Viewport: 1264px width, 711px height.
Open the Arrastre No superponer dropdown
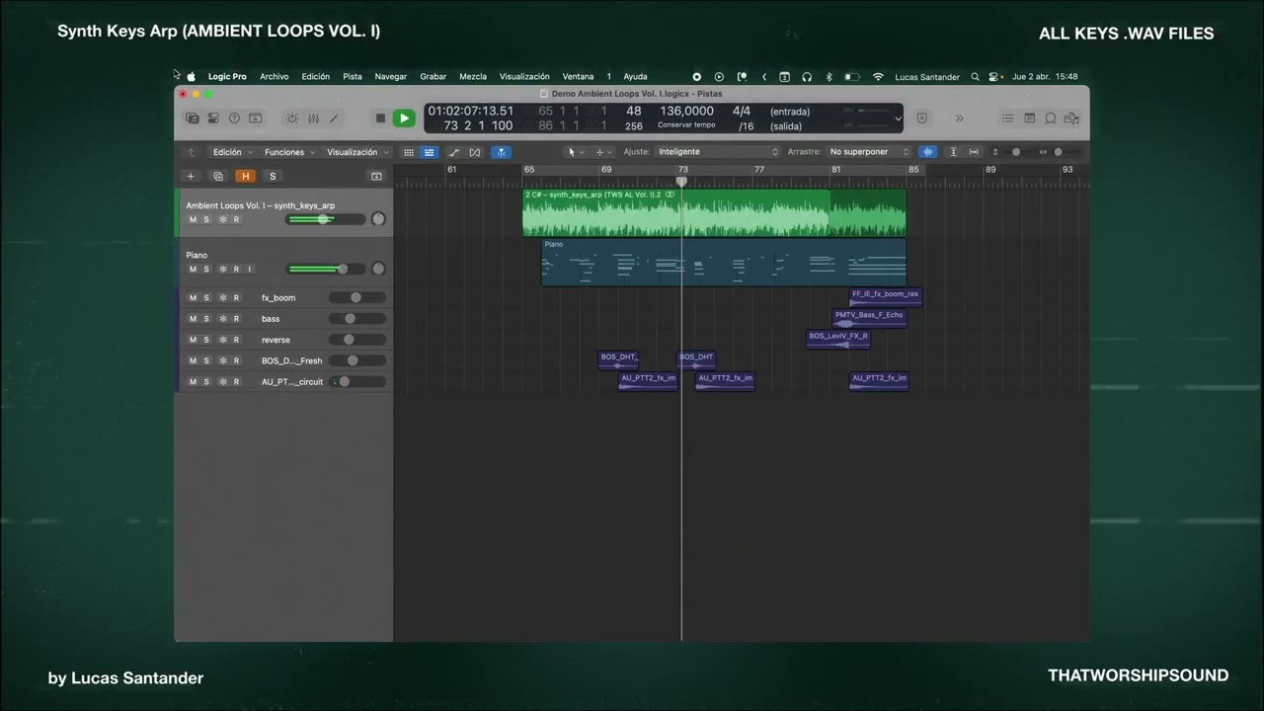point(869,152)
